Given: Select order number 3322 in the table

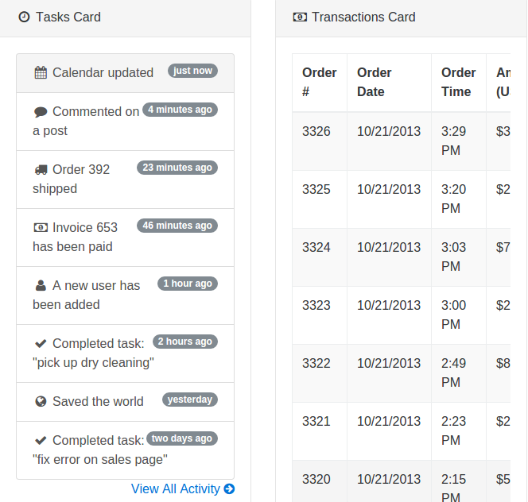Looking at the screenshot, I should [316, 363].
